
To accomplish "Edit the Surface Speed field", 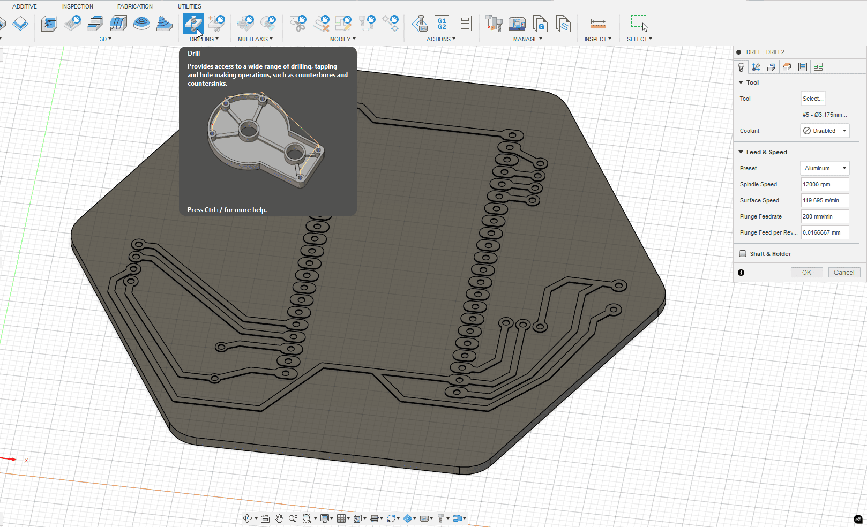I will tap(825, 200).
